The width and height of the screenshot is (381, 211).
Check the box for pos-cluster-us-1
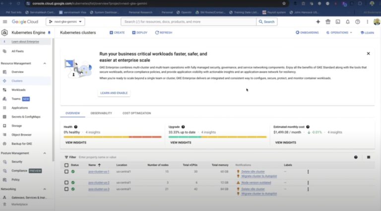66,172
